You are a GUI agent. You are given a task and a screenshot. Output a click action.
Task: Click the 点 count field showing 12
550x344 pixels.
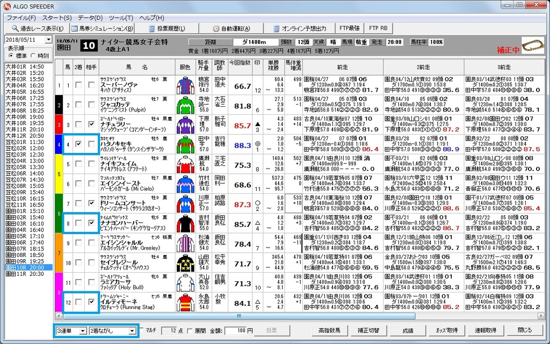pyautogui.click(x=169, y=331)
